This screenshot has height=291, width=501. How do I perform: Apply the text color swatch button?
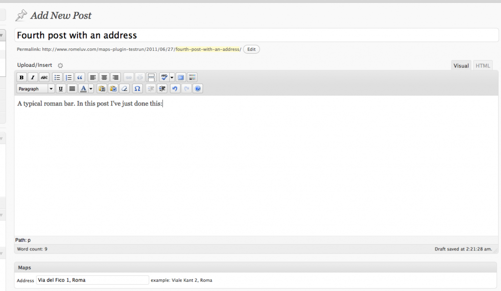pyautogui.click(x=83, y=89)
